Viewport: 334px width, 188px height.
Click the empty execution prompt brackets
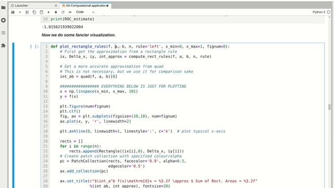pyautogui.click(x=34, y=46)
